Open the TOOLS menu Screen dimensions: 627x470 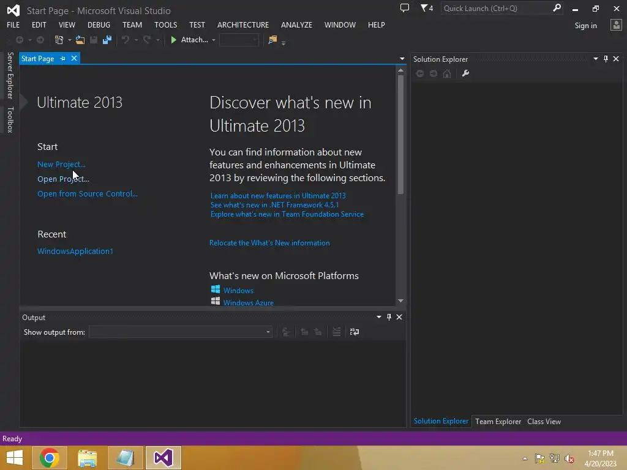tap(165, 24)
